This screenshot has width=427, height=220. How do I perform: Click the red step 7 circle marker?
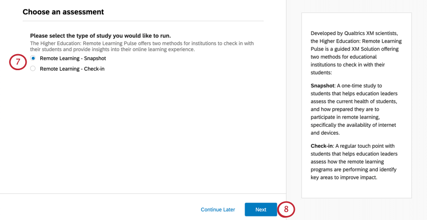(x=18, y=62)
